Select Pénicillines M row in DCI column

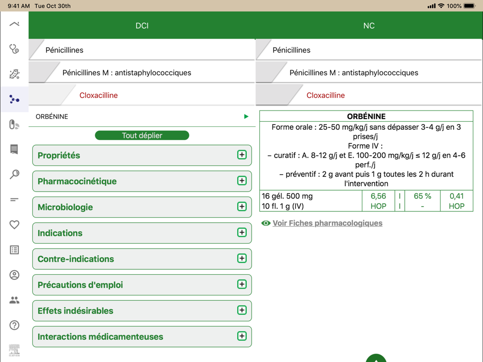point(142,73)
